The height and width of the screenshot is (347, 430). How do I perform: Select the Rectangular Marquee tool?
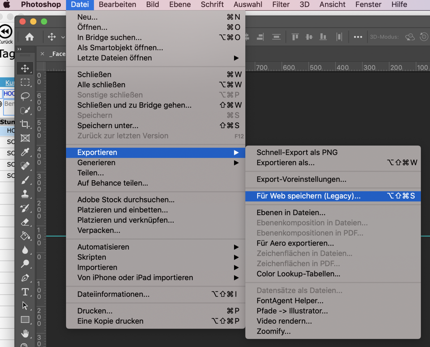(25, 82)
